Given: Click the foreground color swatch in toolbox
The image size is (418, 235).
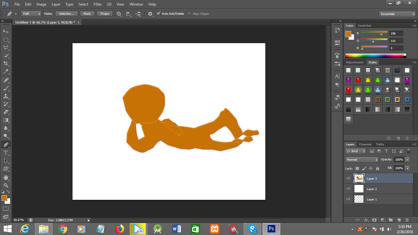Looking at the screenshot, I should click(x=4, y=198).
